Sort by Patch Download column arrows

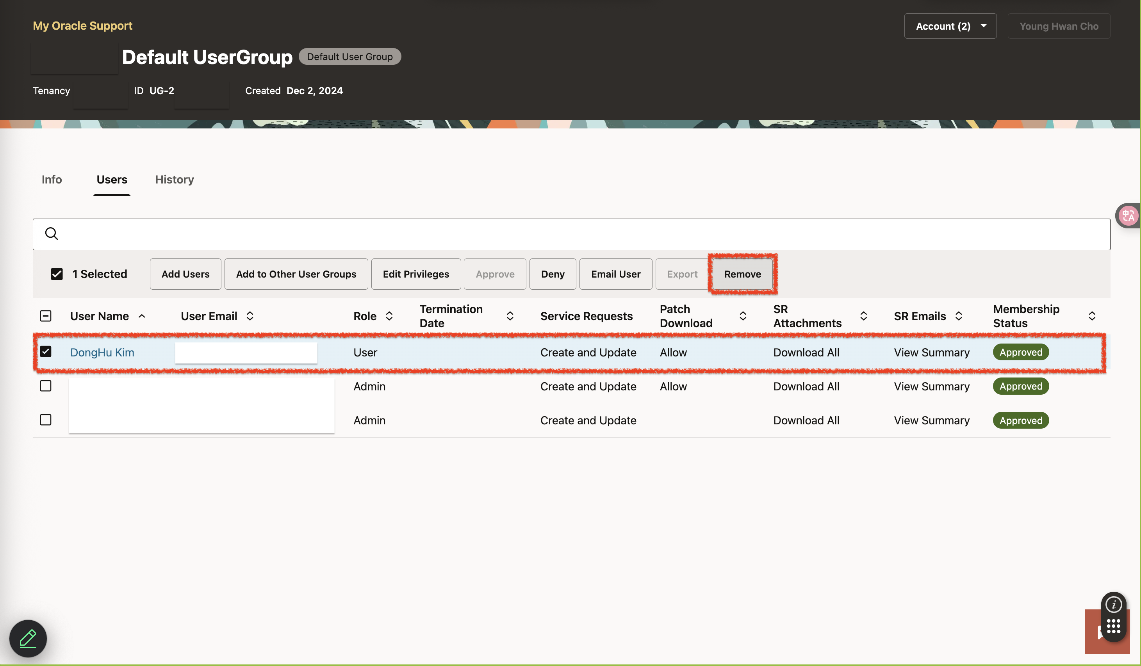point(743,316)
